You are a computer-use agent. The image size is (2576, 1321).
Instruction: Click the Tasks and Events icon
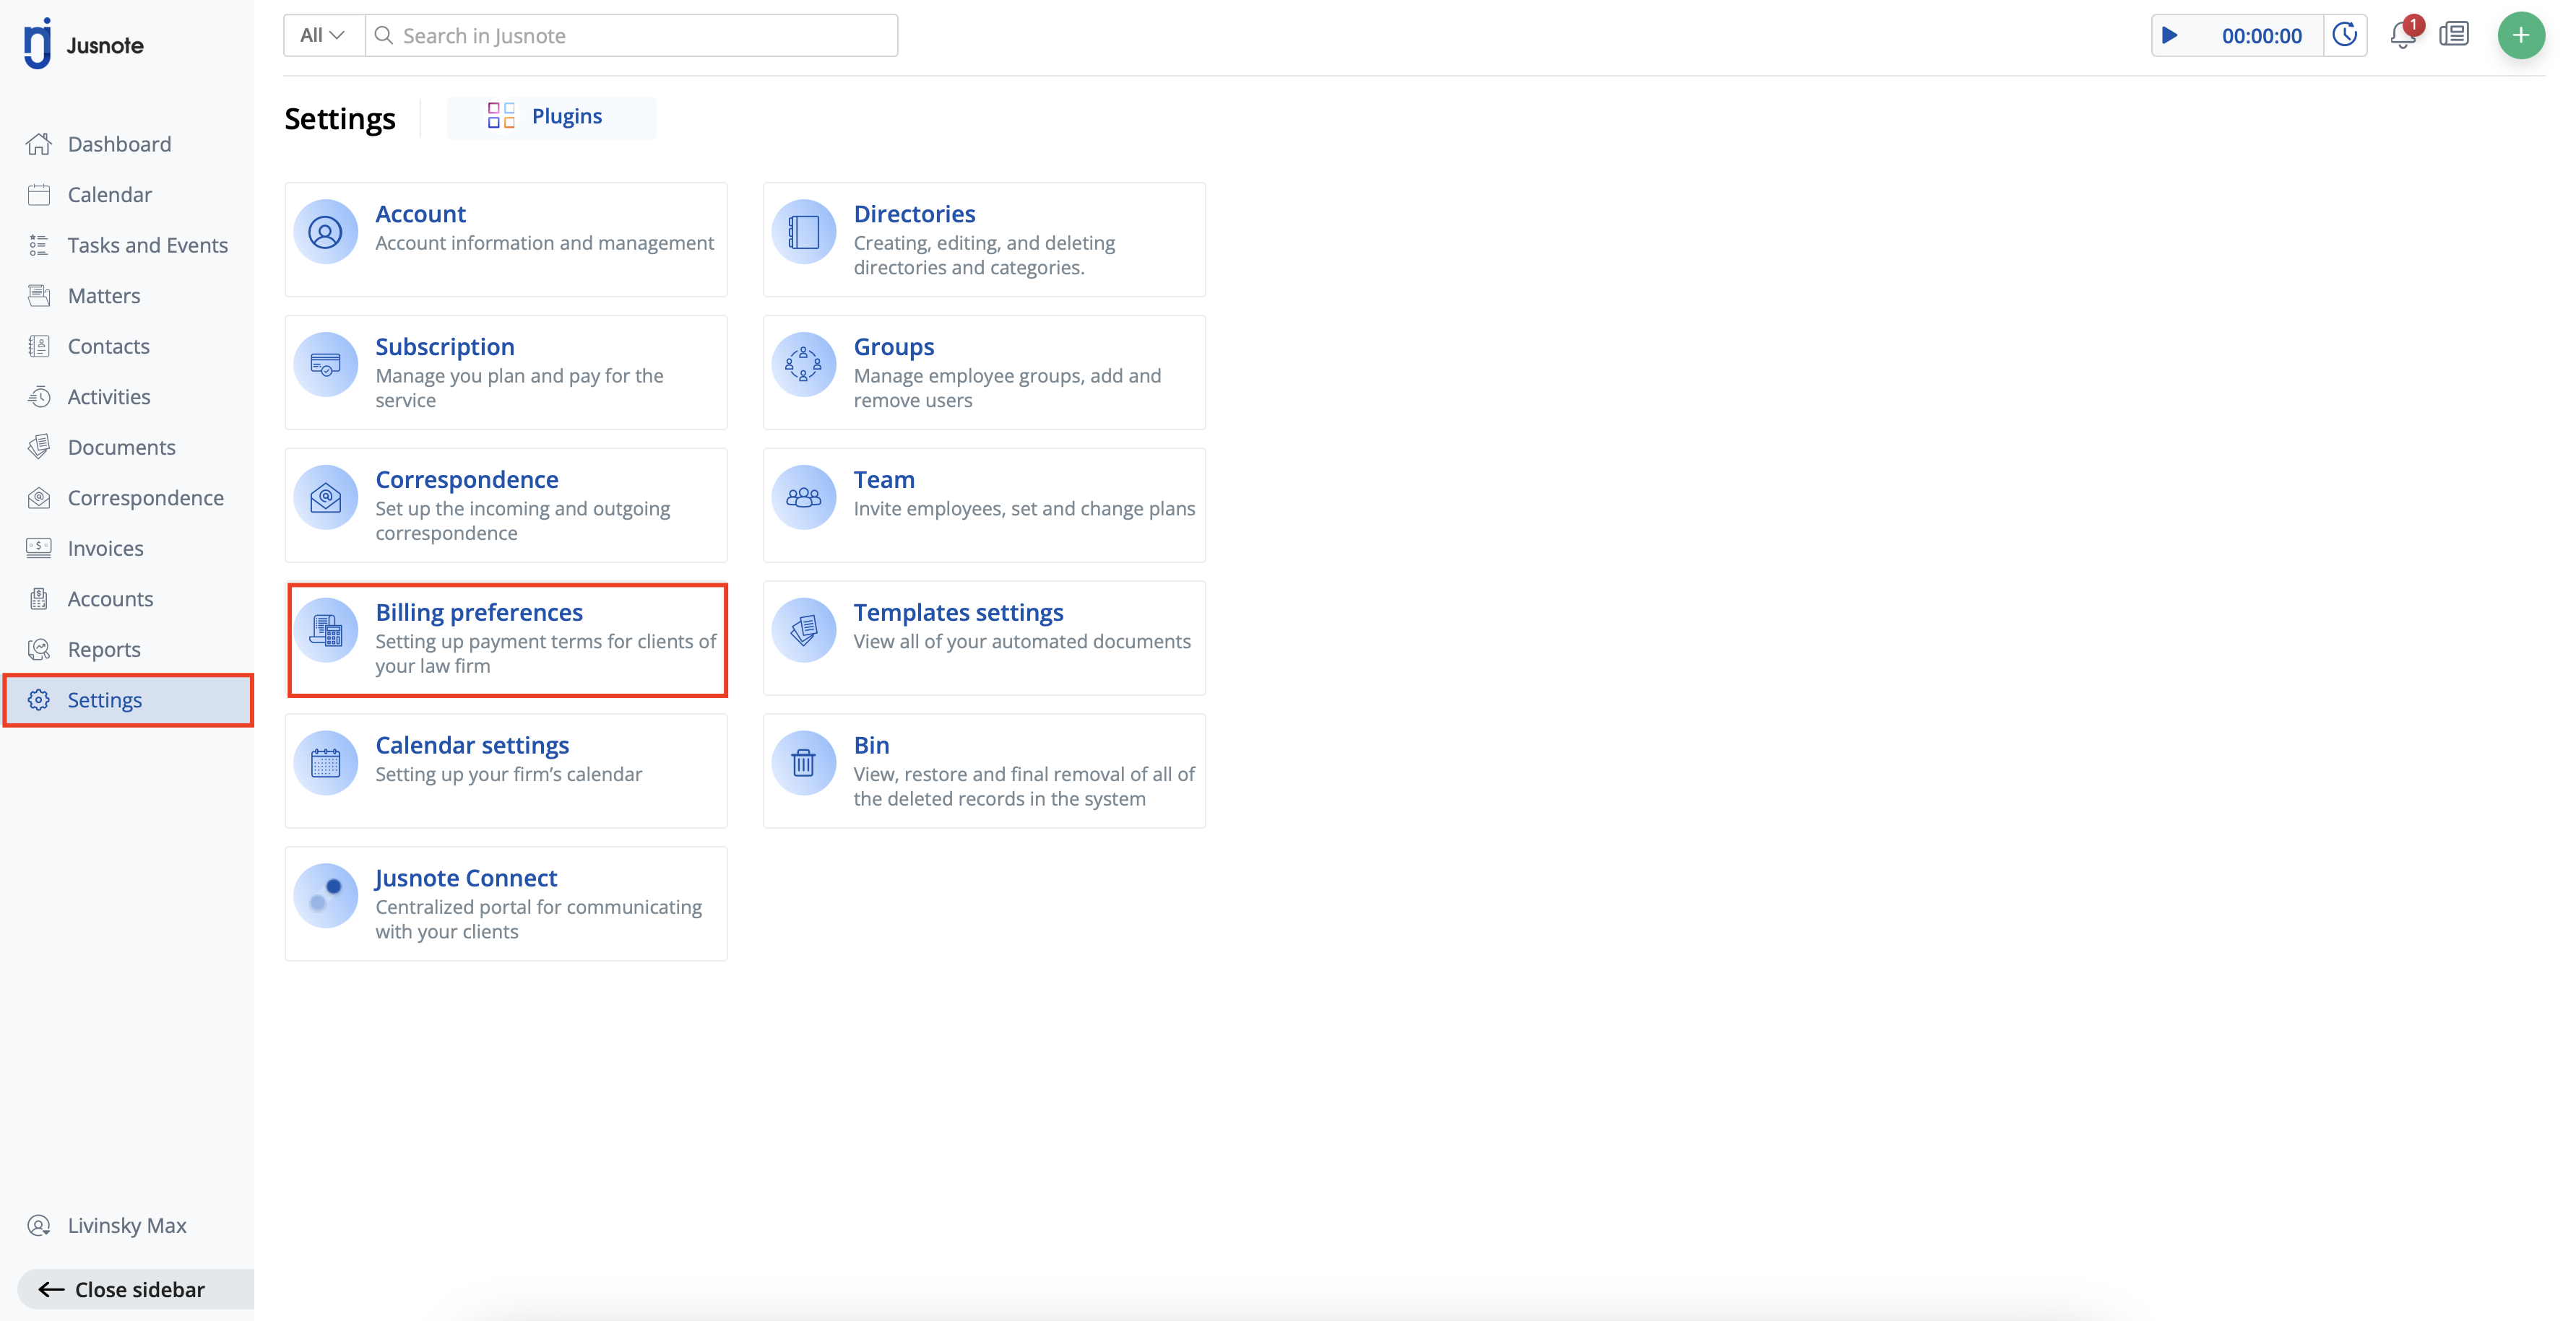39,245
